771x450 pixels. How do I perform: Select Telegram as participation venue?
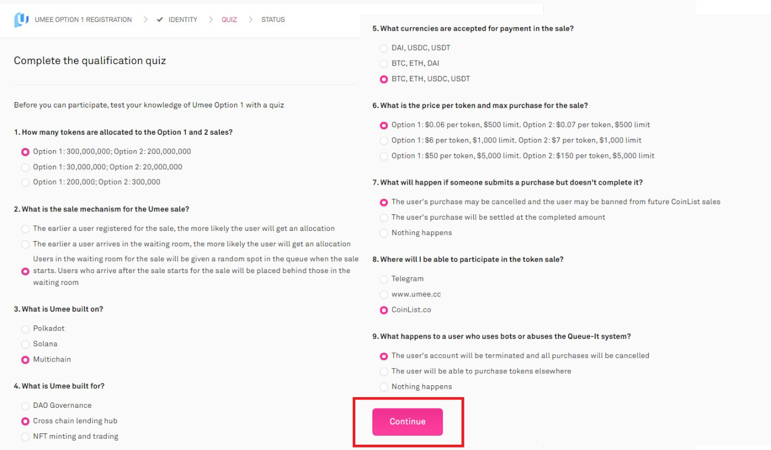(x=384, y=279)
